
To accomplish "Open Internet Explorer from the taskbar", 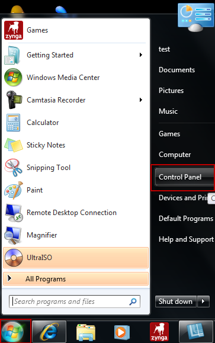I will (49, 332).
